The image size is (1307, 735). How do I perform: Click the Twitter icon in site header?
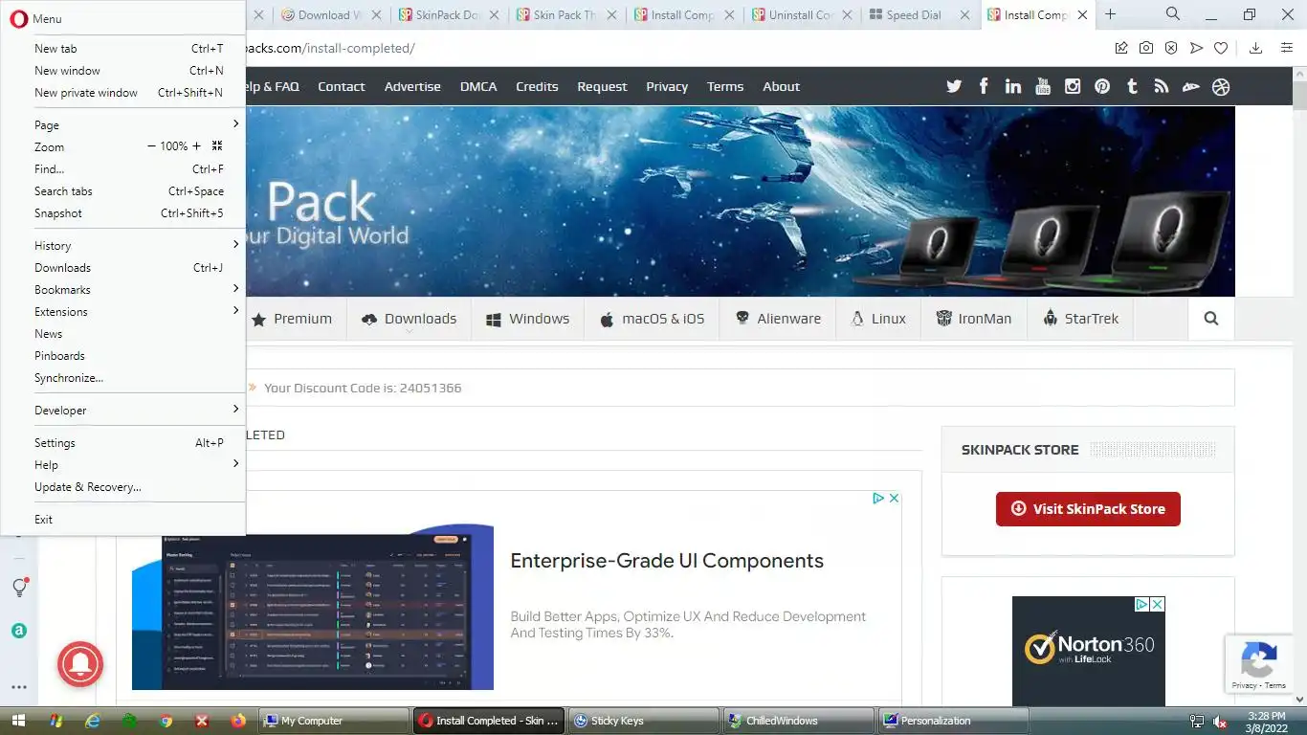click(x=954, y=86)
